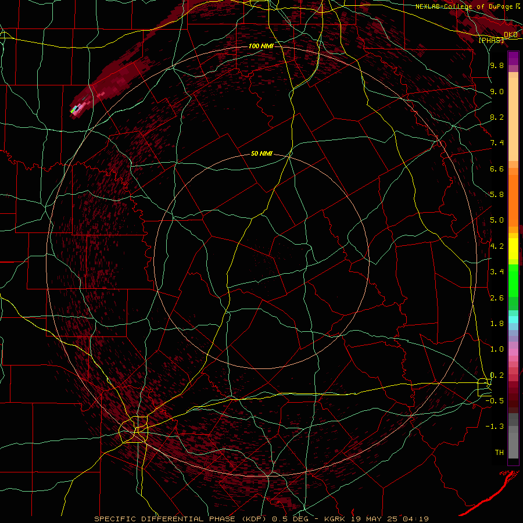Click the 4.2 color scale value
Viewport: 523px width, 523px height.
(x=497, y=246)
